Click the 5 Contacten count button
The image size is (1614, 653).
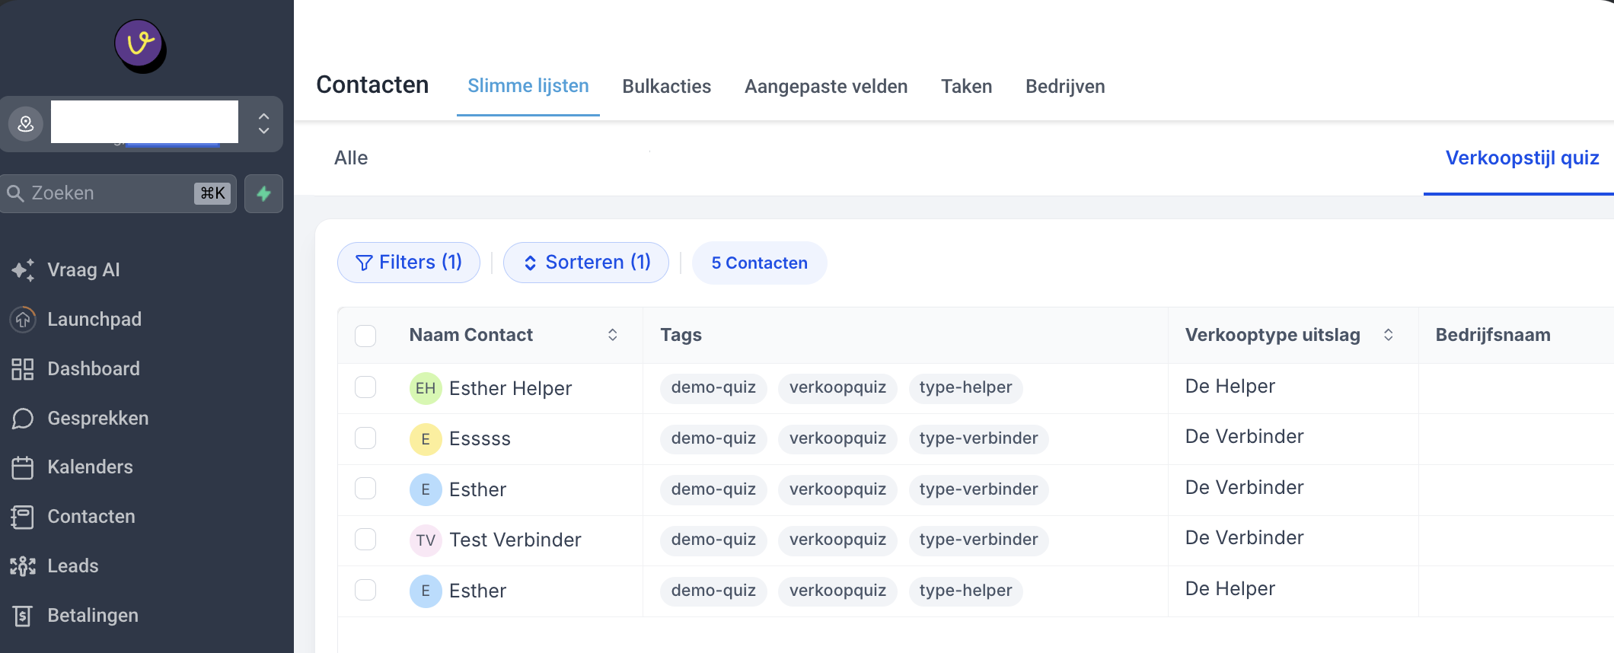click(x=759, y=263)
